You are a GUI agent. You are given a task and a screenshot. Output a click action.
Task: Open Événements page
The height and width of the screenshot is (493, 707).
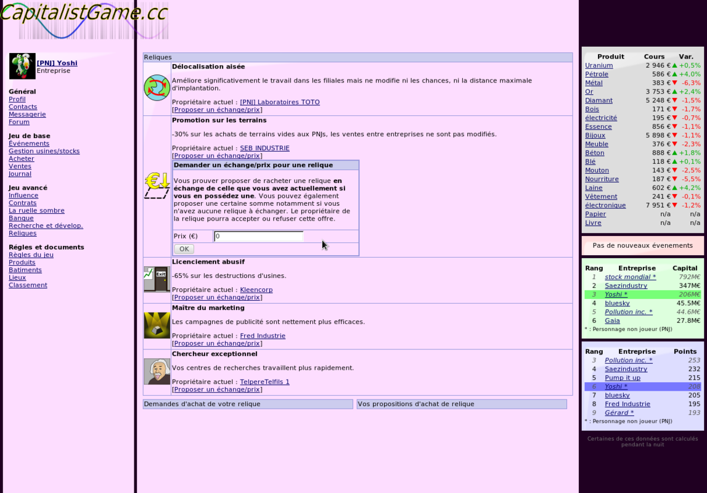tap(29, 144)
